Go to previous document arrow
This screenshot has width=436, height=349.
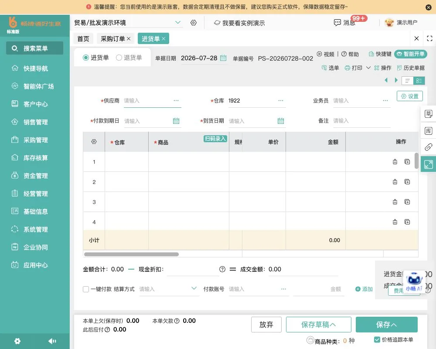(386, 80)
